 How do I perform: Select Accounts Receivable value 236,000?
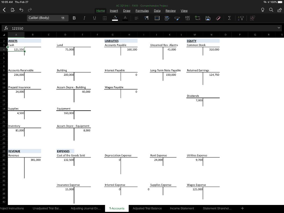pos(16,75)
